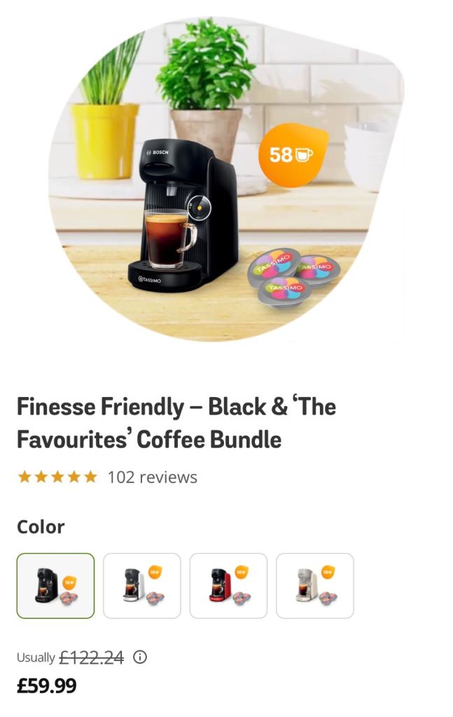The width and height of the screenshot is (453, 717).
Task: Click the BOSCH logo on the machine
Action: point(158,152)
